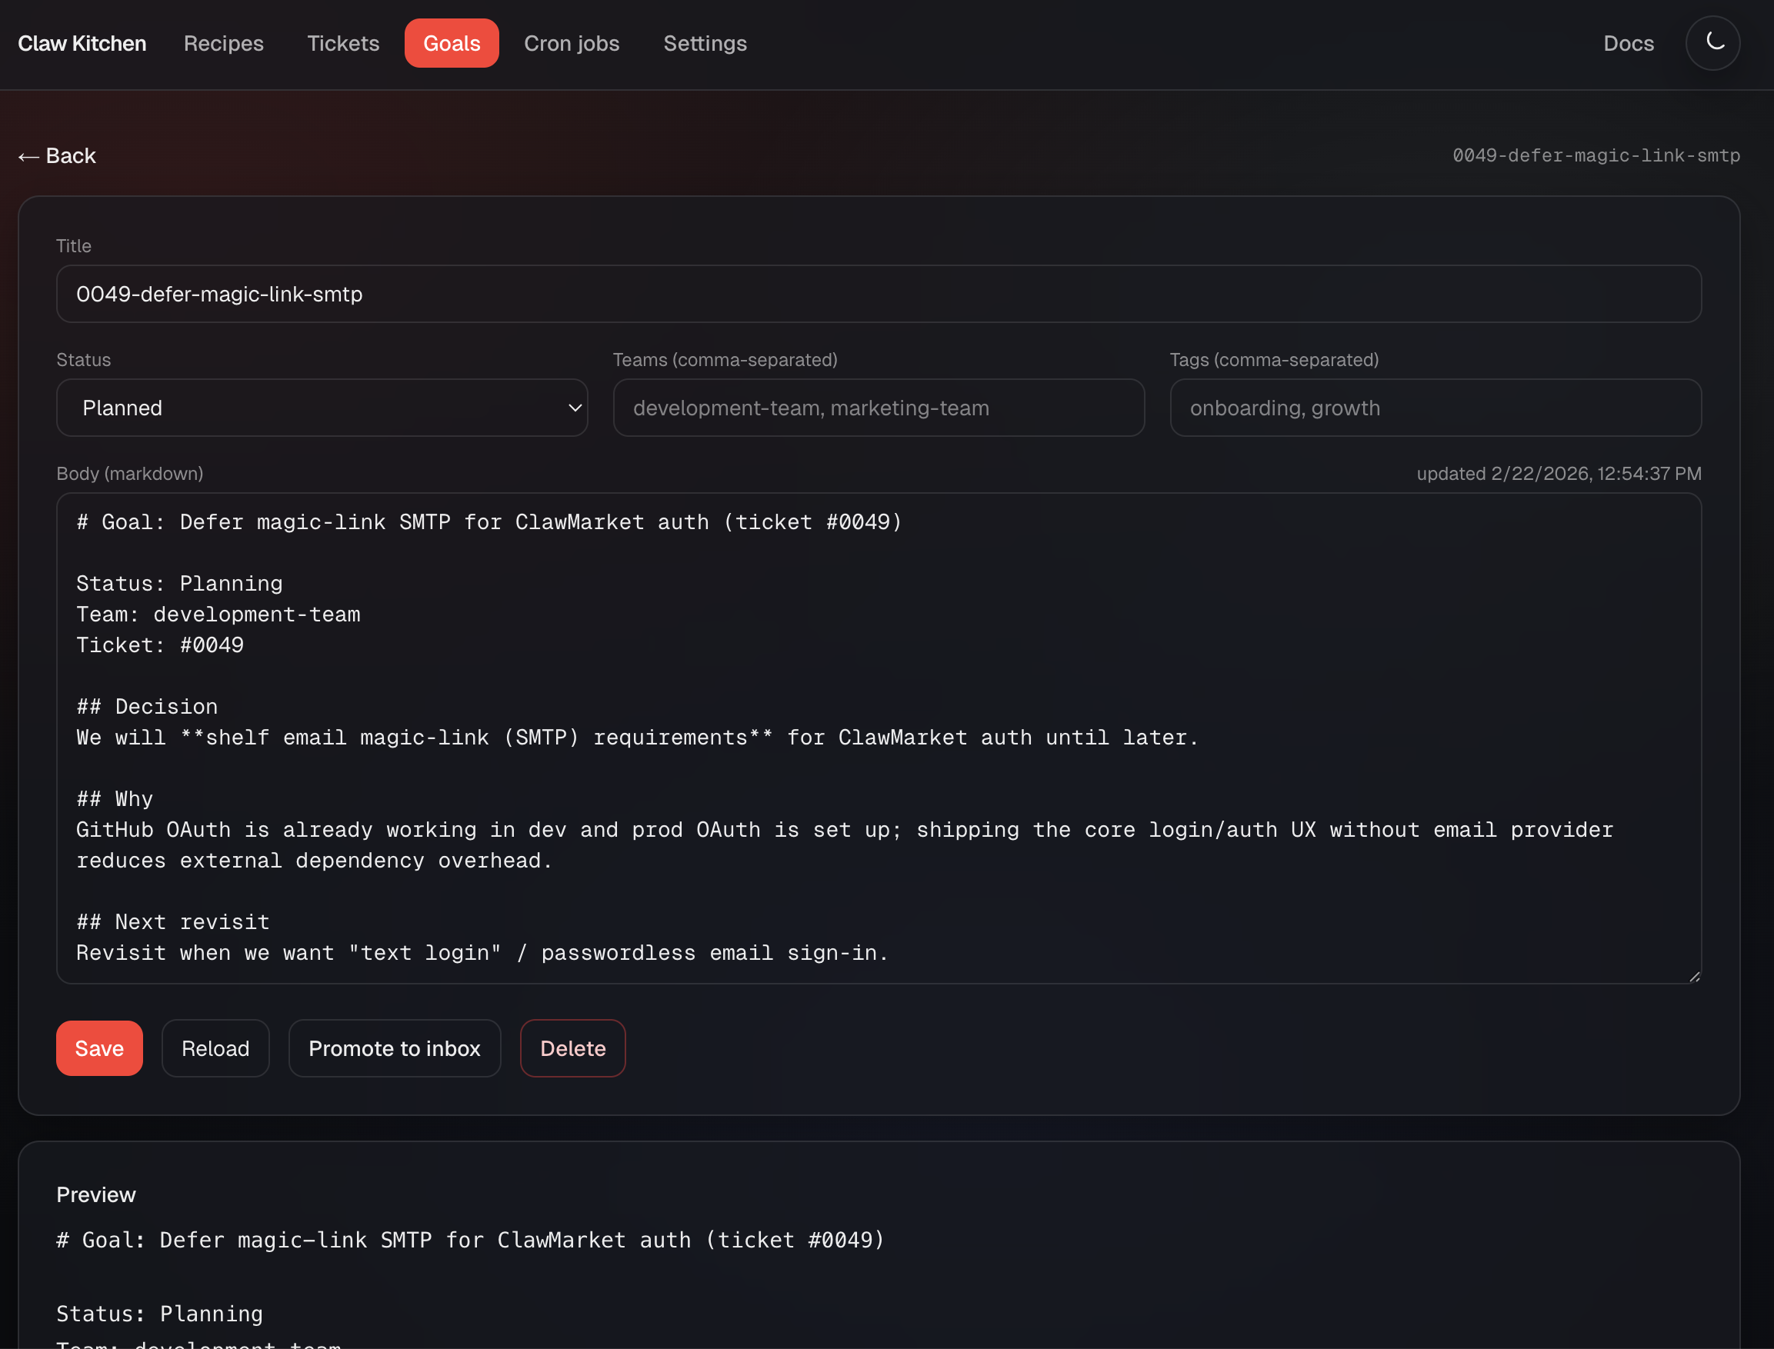
Task: Click the Claw Kitchen logo
Action: coord(82,43)
